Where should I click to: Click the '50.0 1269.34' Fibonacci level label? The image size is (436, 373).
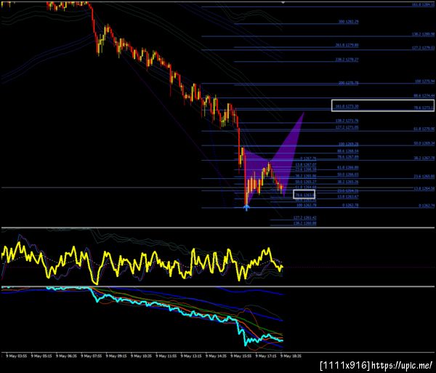pos(424,143)
